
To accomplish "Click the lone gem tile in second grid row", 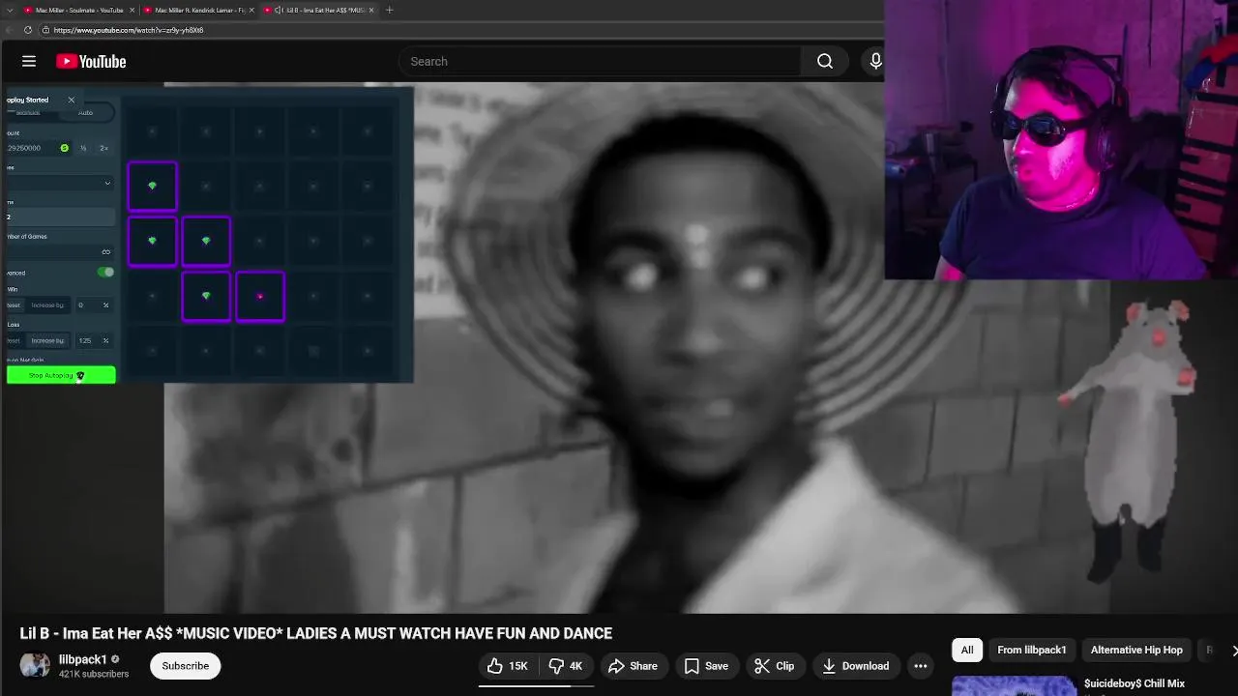I will pyautogui.click(x=153, y=187).
